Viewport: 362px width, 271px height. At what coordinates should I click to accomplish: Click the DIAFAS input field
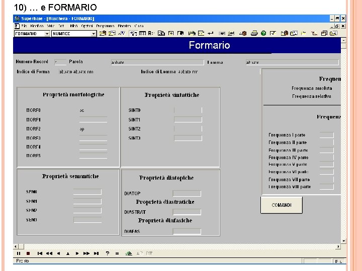tap(187, 231)
